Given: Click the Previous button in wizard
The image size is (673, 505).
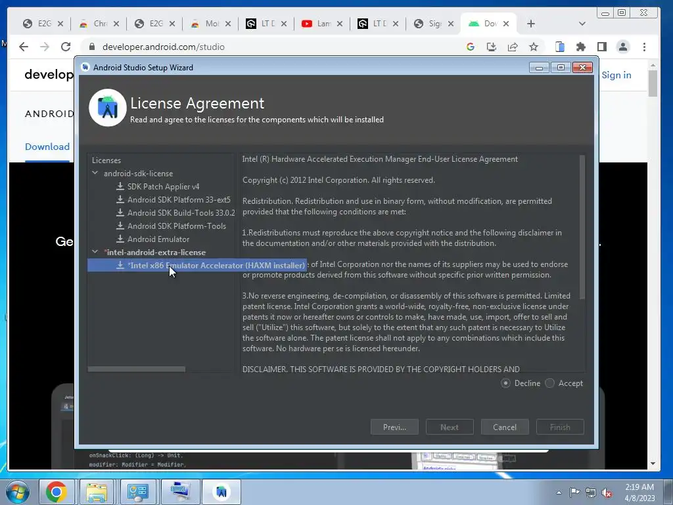Looking at the screenshot, I should click(x=394, y=427).
